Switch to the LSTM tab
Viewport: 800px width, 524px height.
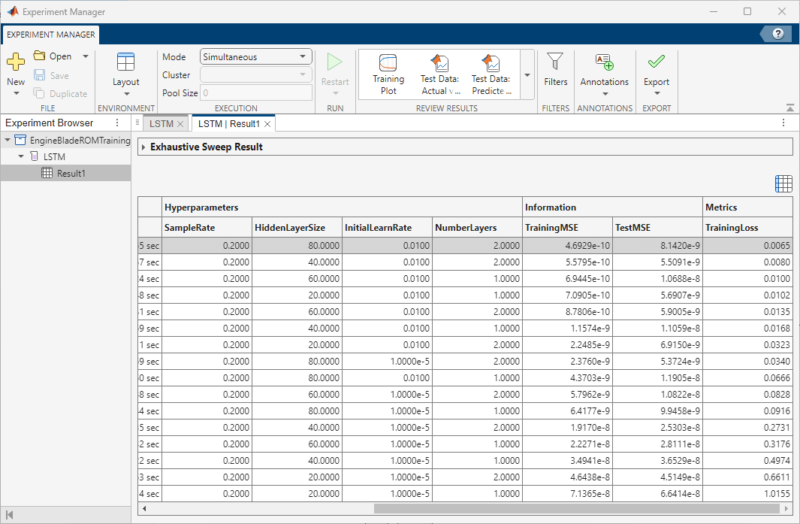click(160, 123)
